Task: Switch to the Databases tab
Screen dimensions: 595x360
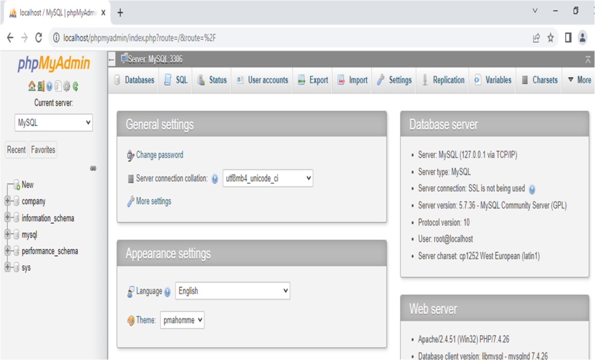Action: tap(138, 79)
